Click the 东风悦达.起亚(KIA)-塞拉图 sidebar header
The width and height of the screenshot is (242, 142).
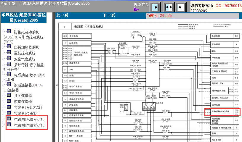(24, 17)
